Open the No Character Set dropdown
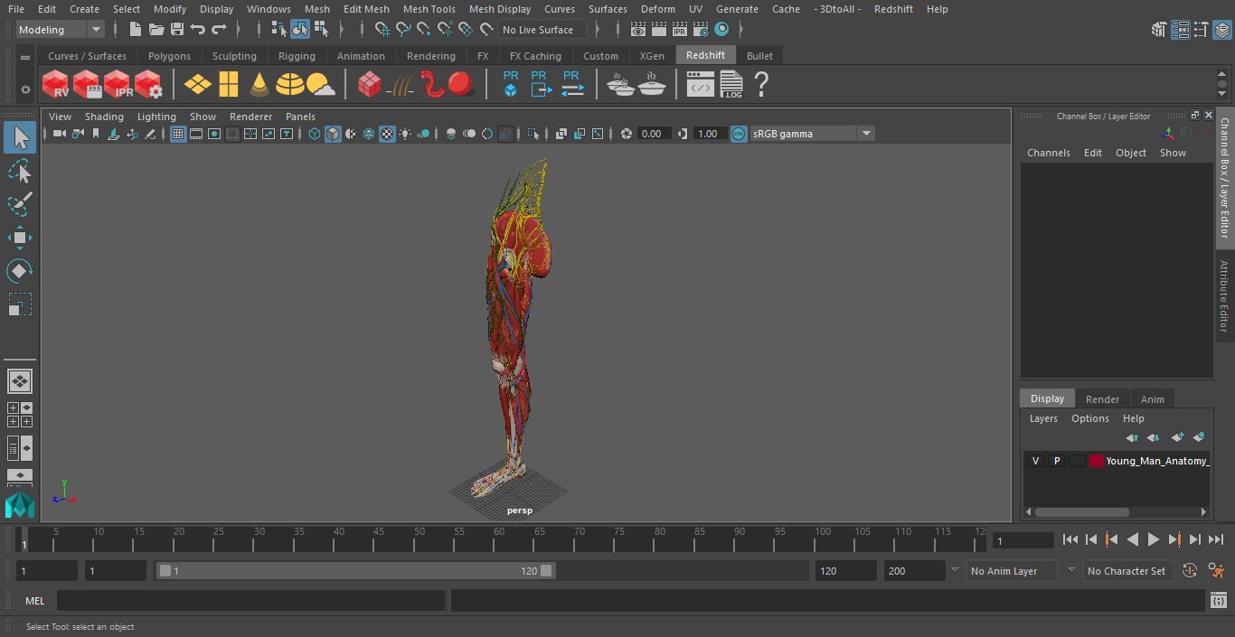This screenshot has width=1235, height=637. tap(1127, 571)
